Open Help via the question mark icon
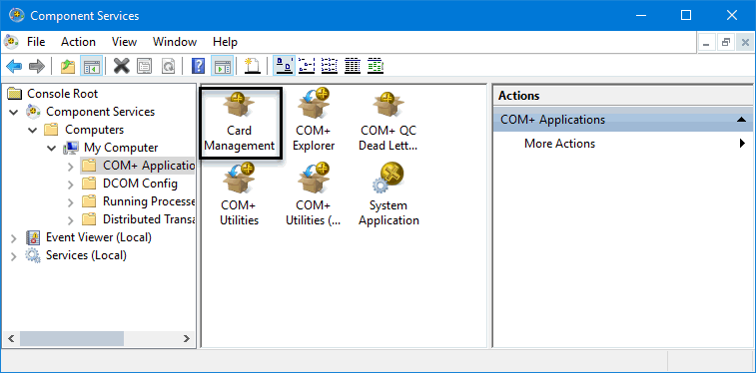Viewport: 756px width, 373px height. (x=198, y=66)
